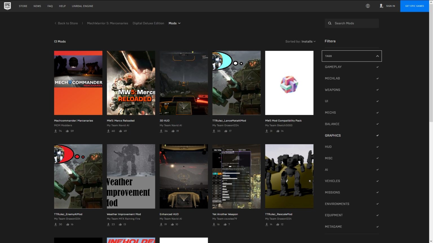The width and height of the screenshot is (433, 243).
Task: Click thumbs-up icon under MW5 Mod Compatibility Pack
Action: [278, 131]
